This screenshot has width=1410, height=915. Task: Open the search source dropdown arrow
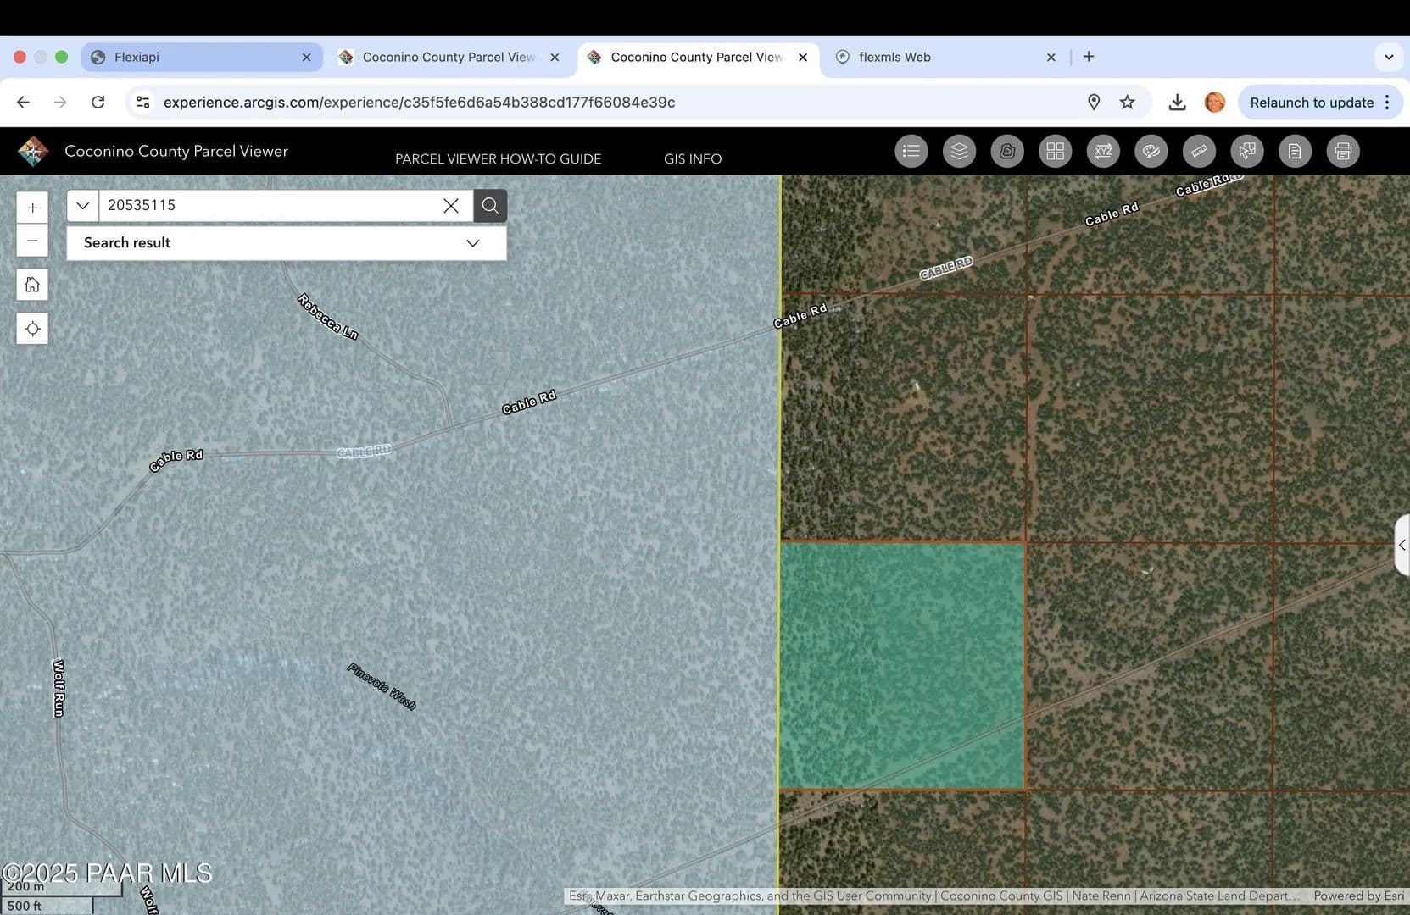[x=83, y=205]
